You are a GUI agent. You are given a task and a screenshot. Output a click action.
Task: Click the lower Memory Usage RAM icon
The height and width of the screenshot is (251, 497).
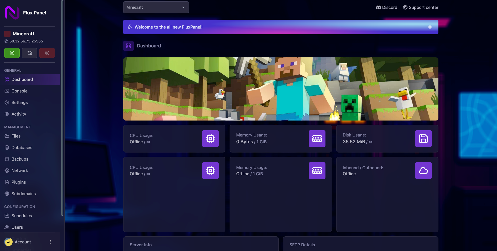click(x=317, y=171)
